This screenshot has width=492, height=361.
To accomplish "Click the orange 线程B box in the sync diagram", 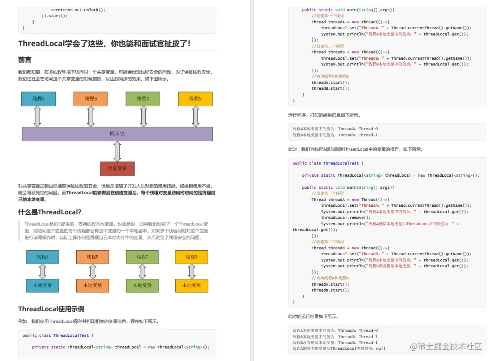I will (x=91, y=99).
